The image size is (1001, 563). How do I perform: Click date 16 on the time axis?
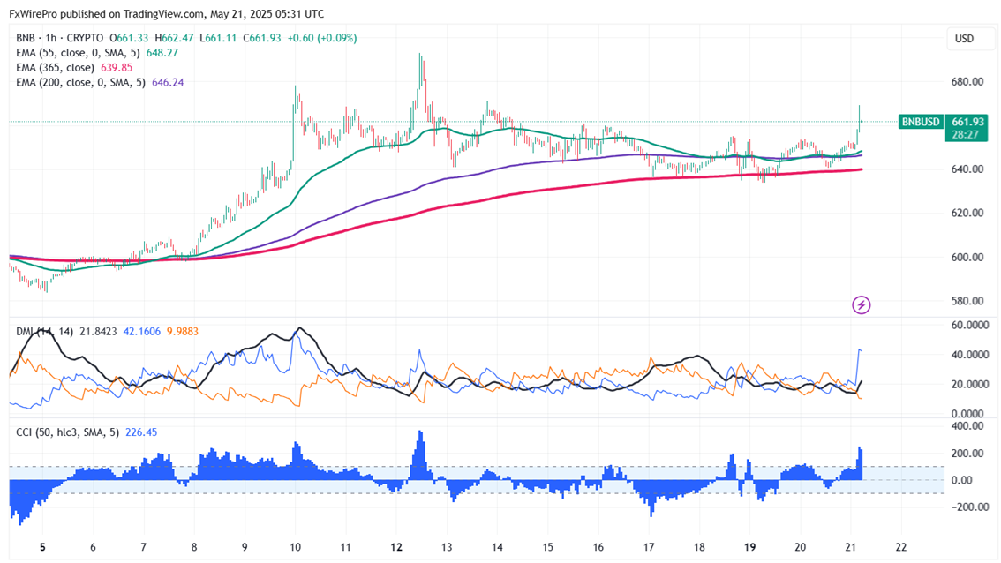click(598, 548)
